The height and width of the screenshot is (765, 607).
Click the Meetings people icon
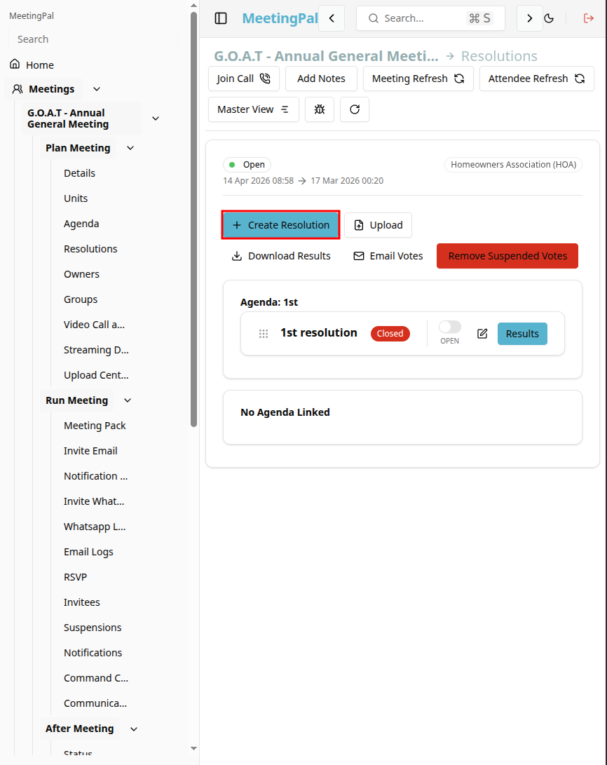click(x=18, y=89)
